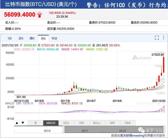The image size is (168, 138).
Task: Select the 周K chart tab
Action: click(32, 38)
